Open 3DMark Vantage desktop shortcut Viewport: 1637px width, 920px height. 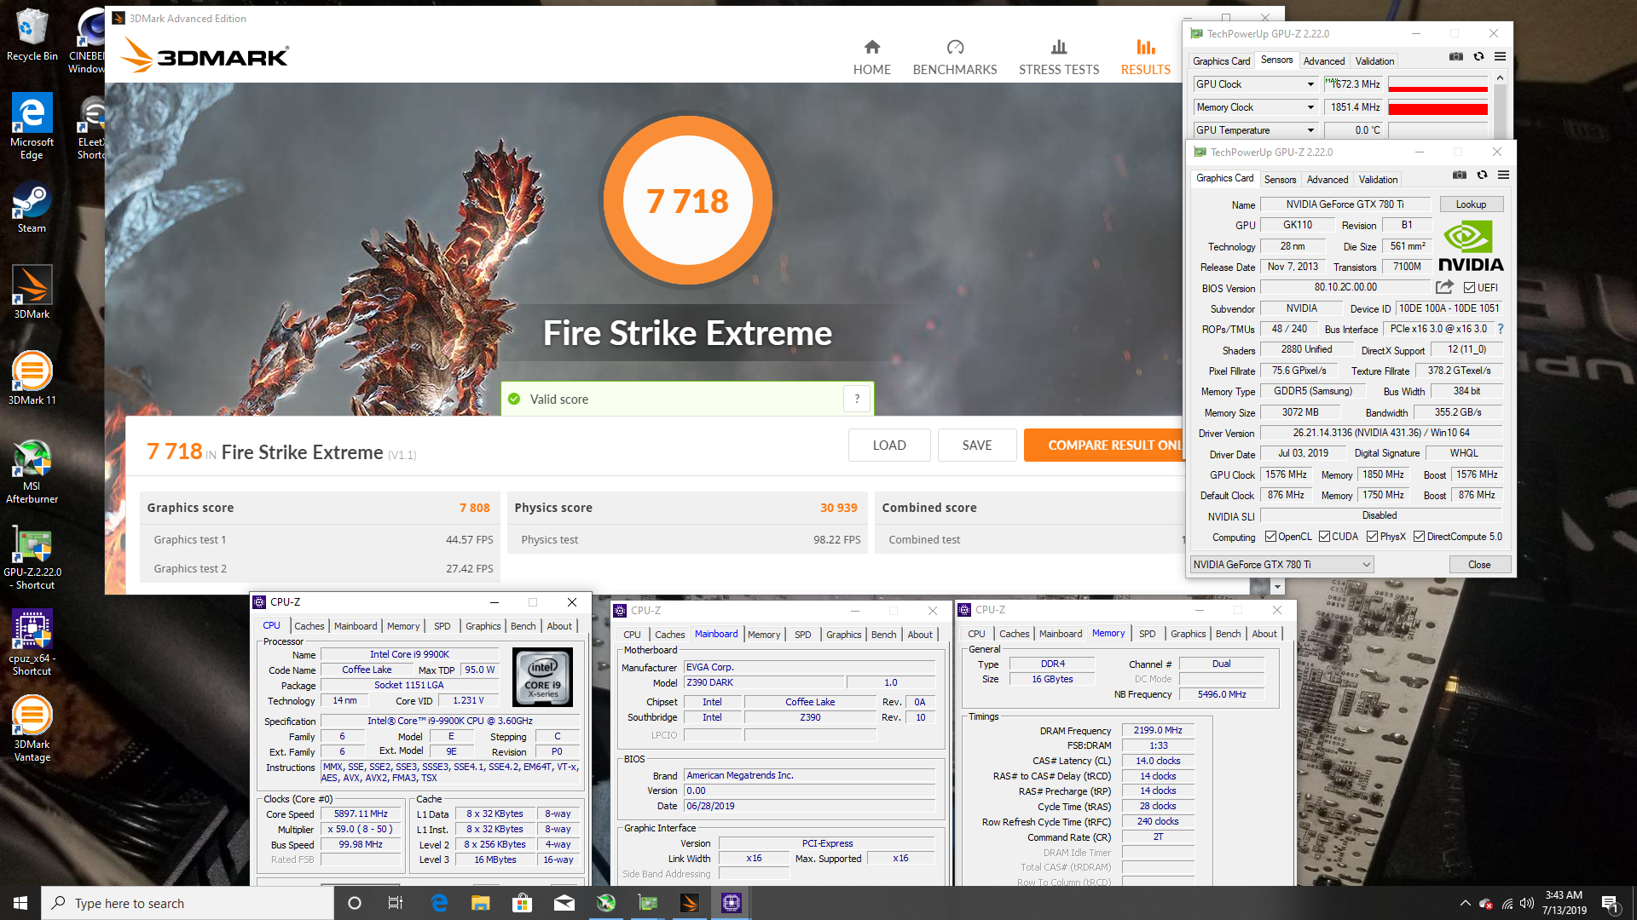(32, 728)
